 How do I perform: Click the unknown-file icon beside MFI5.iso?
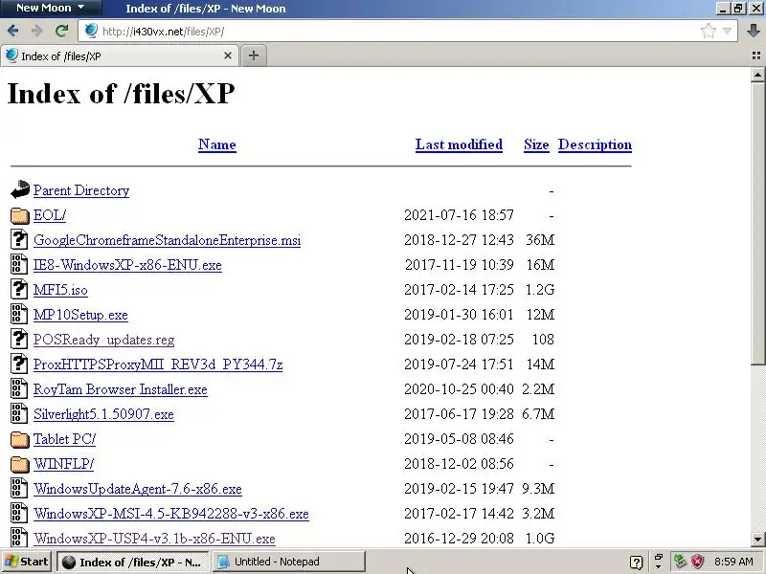click(19, 290)
